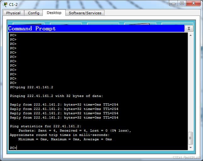The height and width of the screenshot is (161, 203).
Task: Click the scrollbar down arrow in terminal
Action: [191, 147]
